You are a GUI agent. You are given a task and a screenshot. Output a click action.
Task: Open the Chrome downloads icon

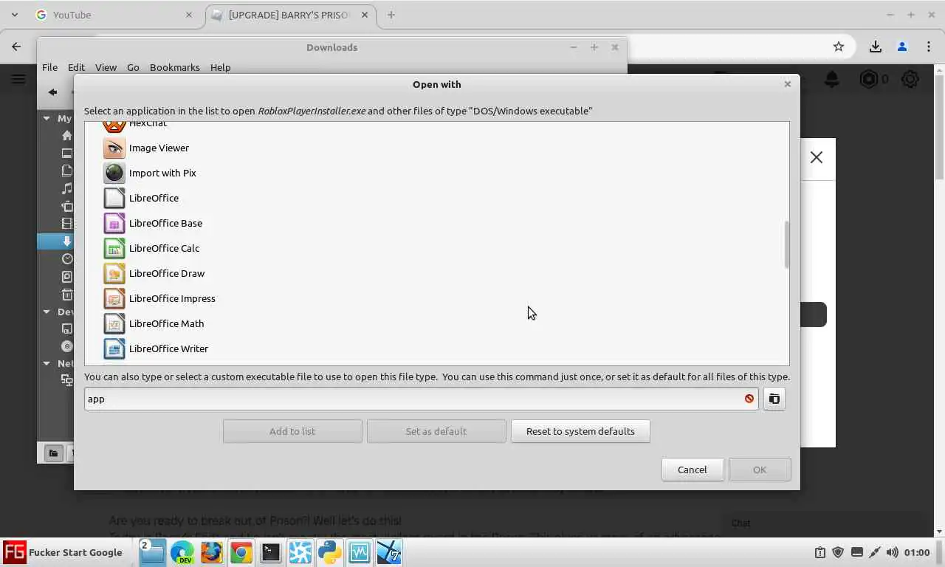875,47
